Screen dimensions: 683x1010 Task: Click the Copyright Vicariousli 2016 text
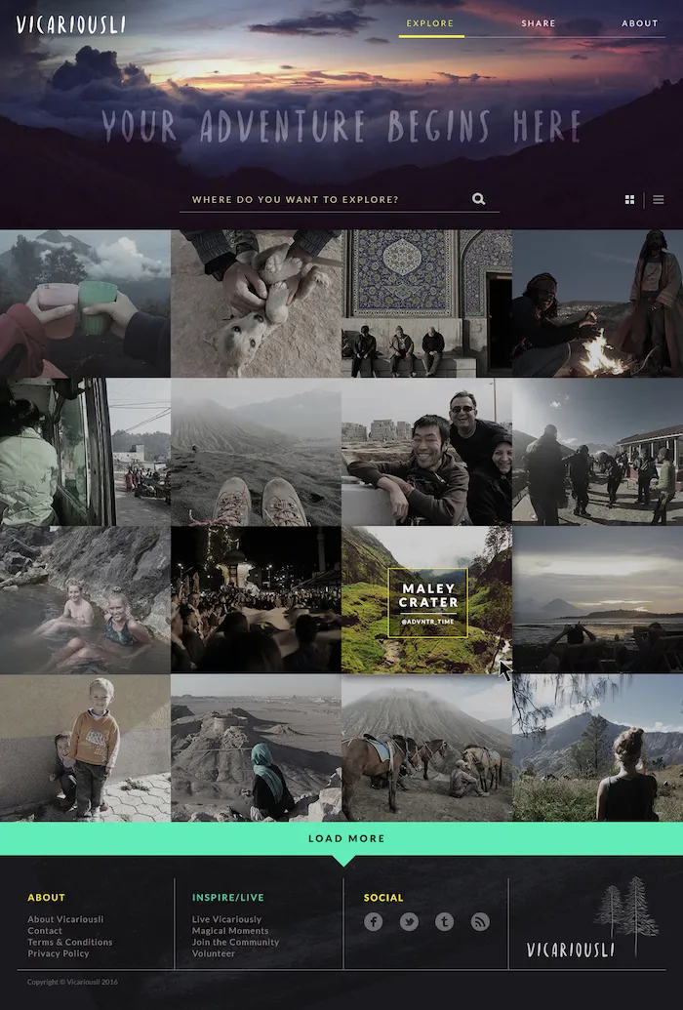[x=72, y=982]
